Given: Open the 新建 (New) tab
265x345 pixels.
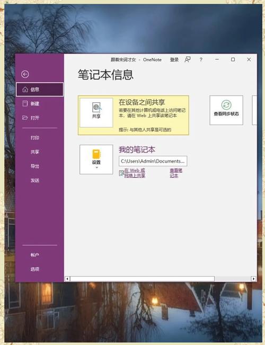Looking at the screenshot, I should [40, 104].
